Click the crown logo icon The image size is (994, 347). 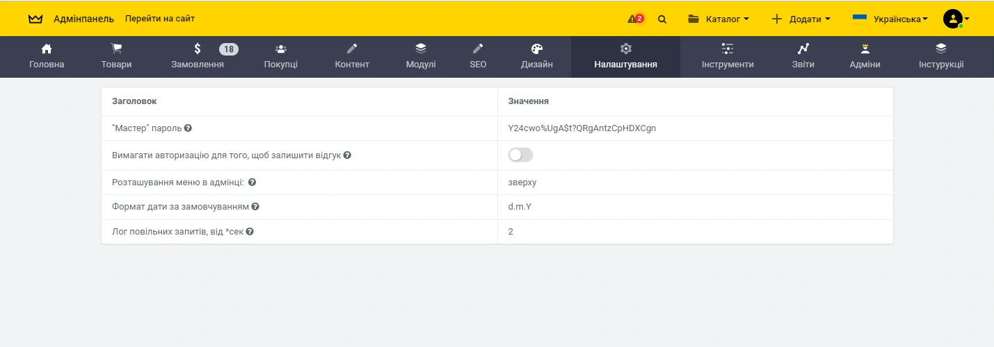pyautogui.click(x=35, y=19)
